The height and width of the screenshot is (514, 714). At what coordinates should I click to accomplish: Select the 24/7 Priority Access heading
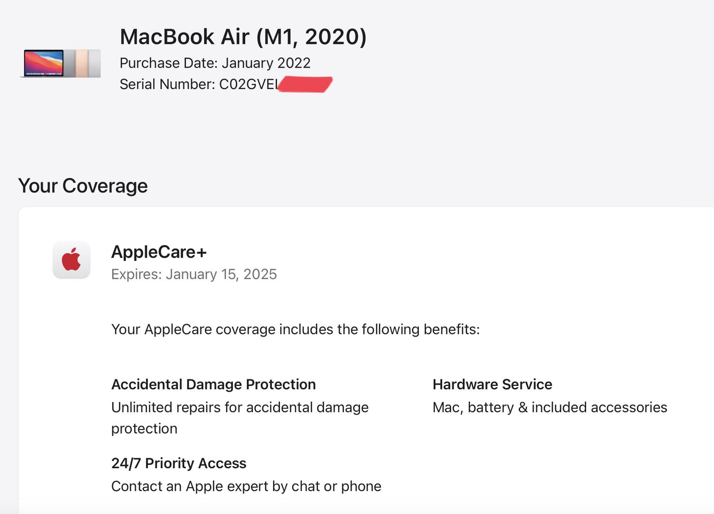click(179, 463)
